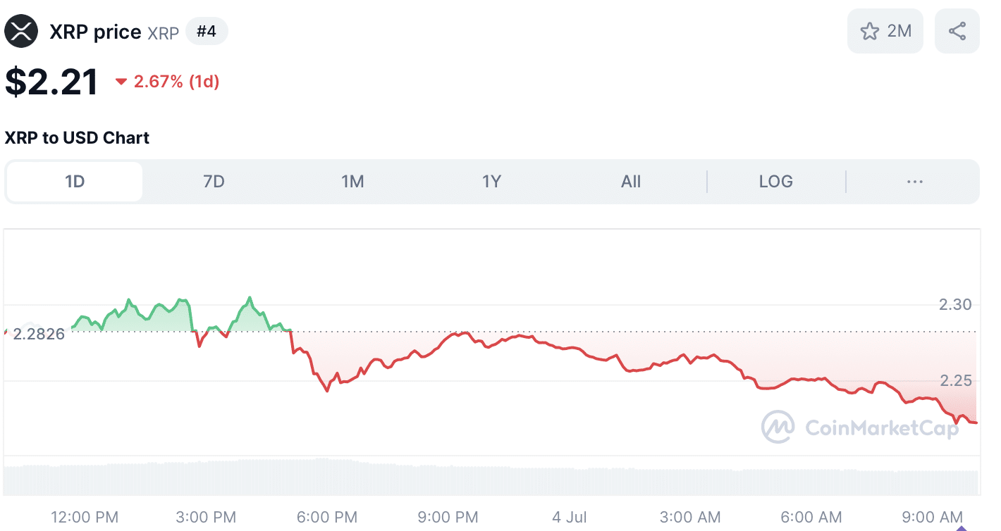Open the more options ellipsis menu

tap(914, 182)
